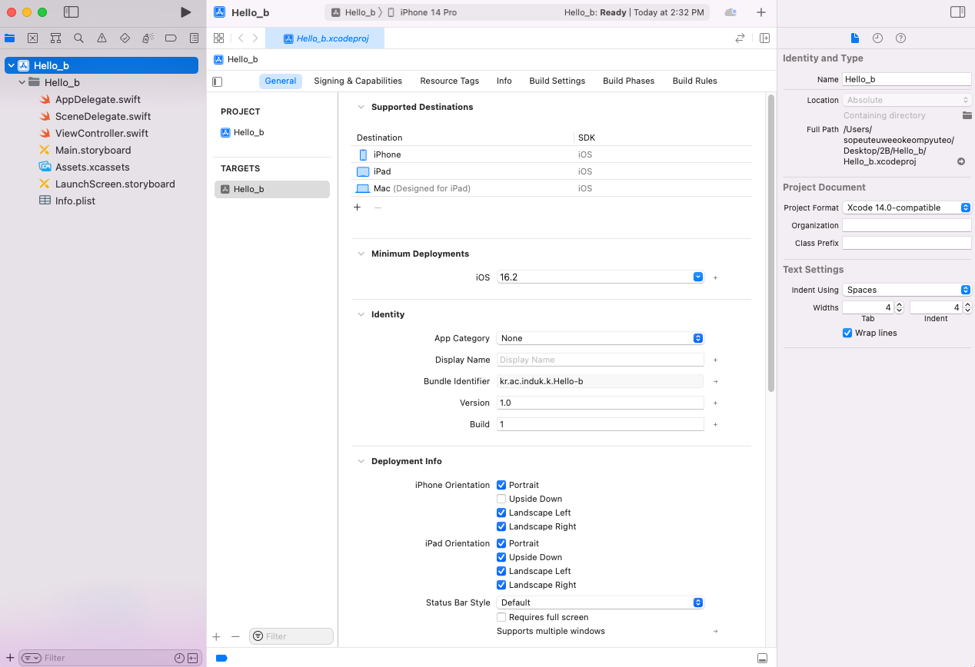Screen dimensions: 975x667
Task: Hide the project and targets list
Action: (218, 81)
